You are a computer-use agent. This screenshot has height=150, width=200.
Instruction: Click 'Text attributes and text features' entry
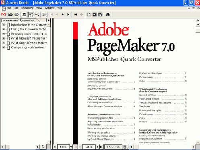155,103
